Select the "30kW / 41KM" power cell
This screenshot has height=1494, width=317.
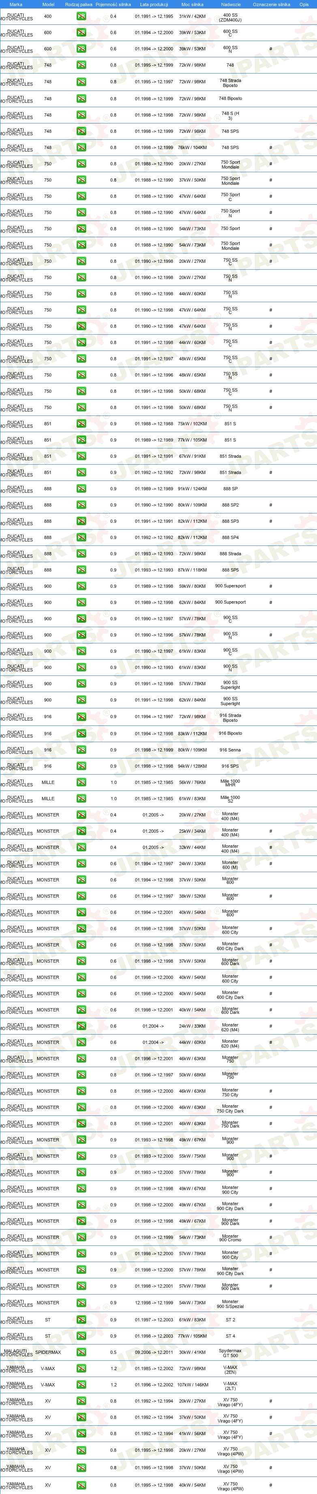pos(192,1352)
